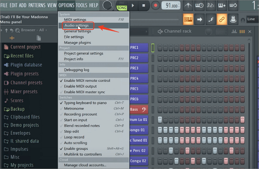Open Project general settings

pyautogui.click(x=94, y=53)
